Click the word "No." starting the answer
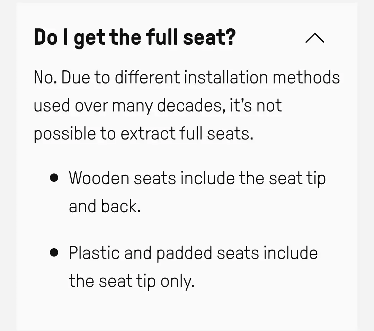This screenshot has width=374, height=331. tap(45, 78)
